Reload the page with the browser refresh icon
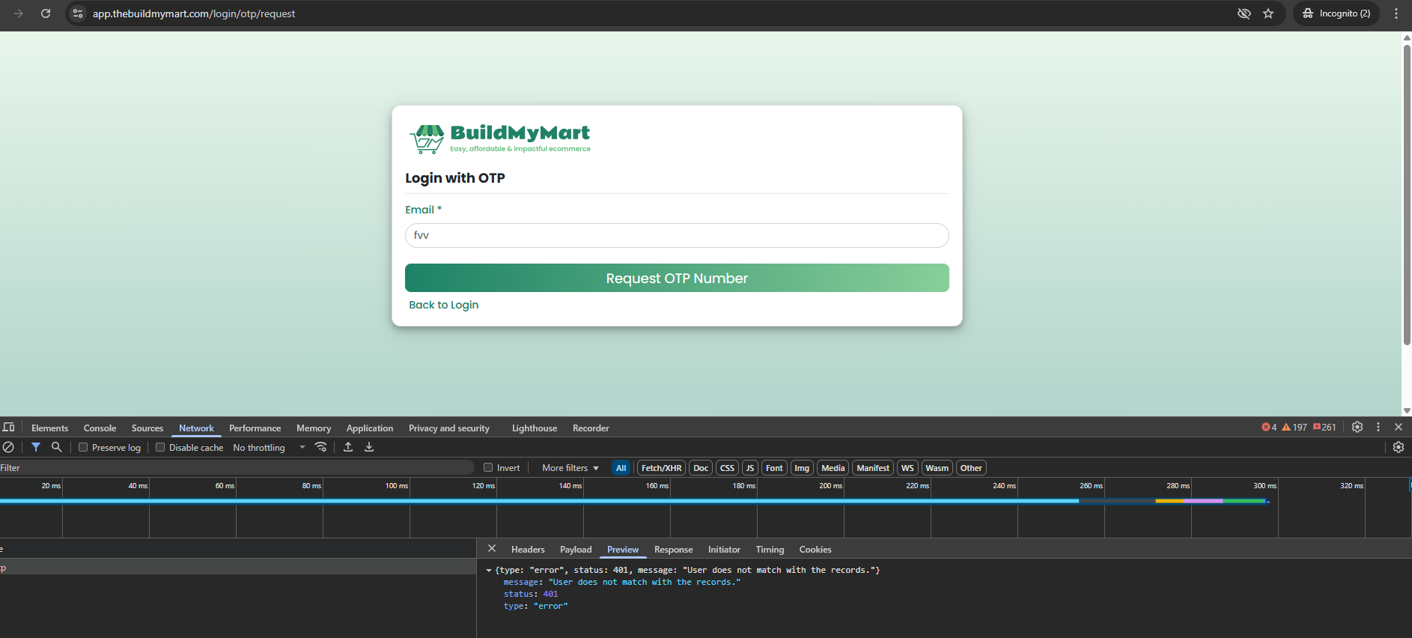 pos(46,13)
